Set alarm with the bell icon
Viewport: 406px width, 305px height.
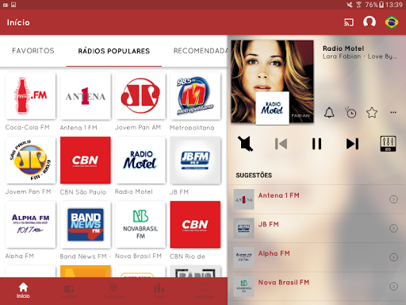click(329, 113)
